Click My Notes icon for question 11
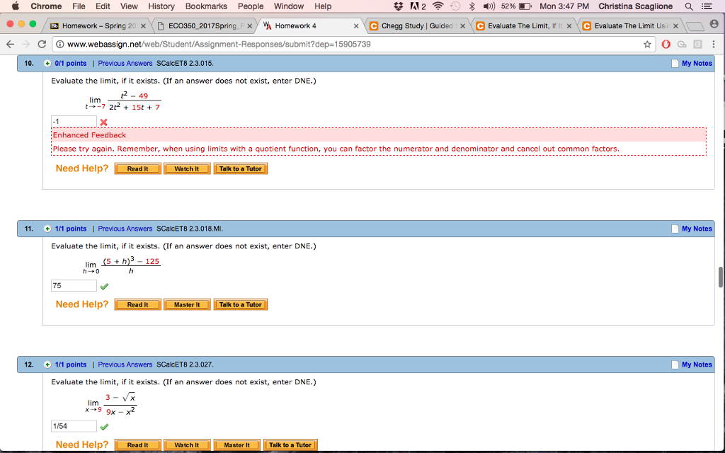725x453 pixels. (675, 229)
